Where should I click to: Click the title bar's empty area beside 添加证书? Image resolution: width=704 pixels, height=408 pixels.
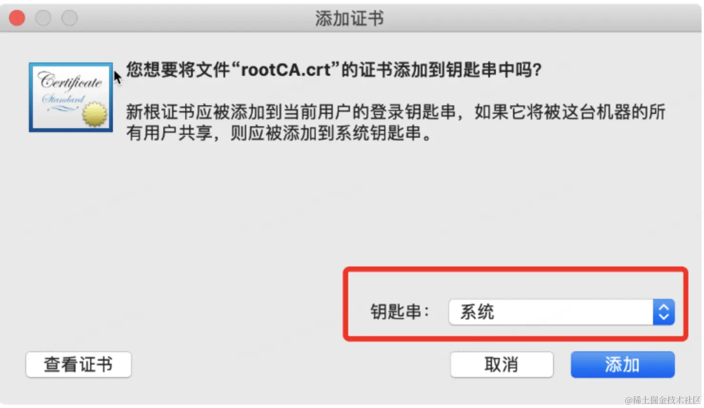point(524,19)
